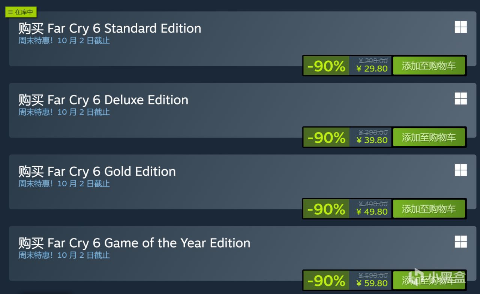Click the Windows icon for Game of the Year Edition
The height and width of the screenshot is (294, 480).
point(461,242)
